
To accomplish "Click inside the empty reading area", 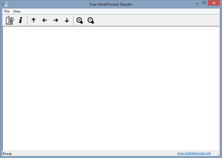I will (x=111, y=88).
